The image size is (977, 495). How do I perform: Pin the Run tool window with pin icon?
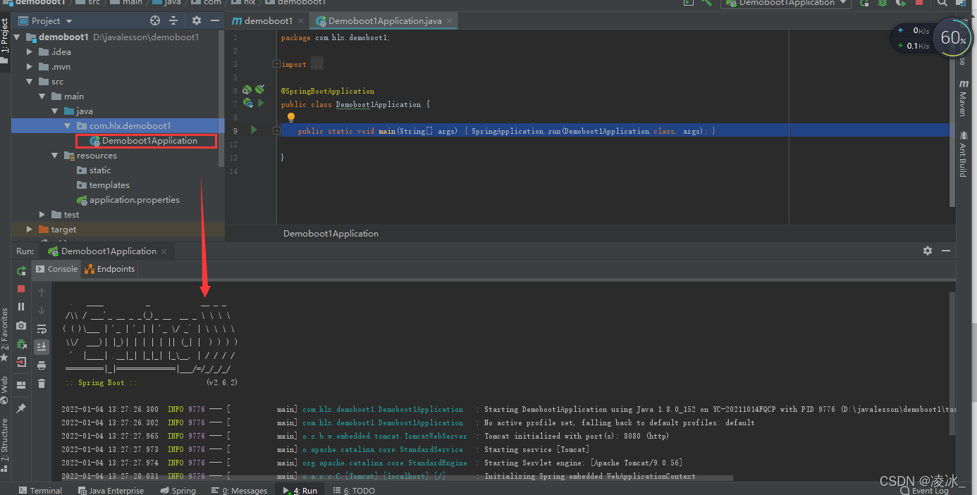tap(21, 407)
